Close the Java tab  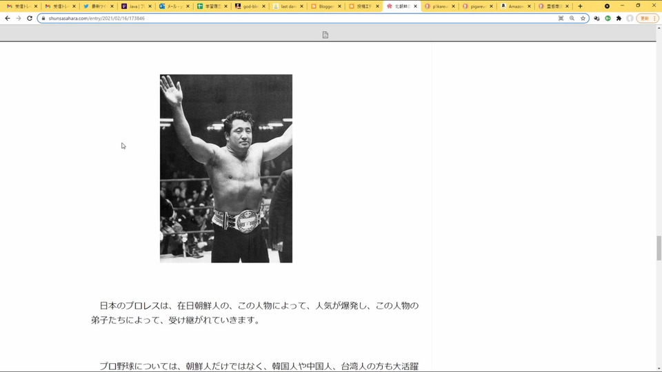point(150,6)
